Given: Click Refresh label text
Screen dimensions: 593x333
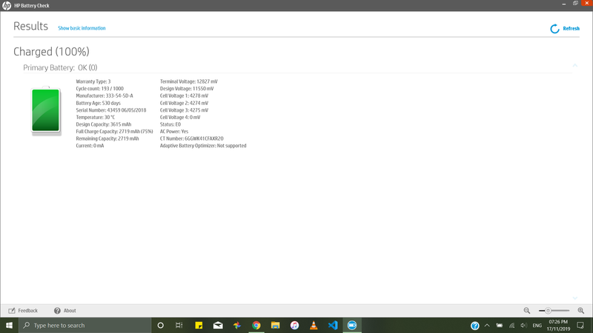Looking at the screenshot, I should (x=571, y=29).
